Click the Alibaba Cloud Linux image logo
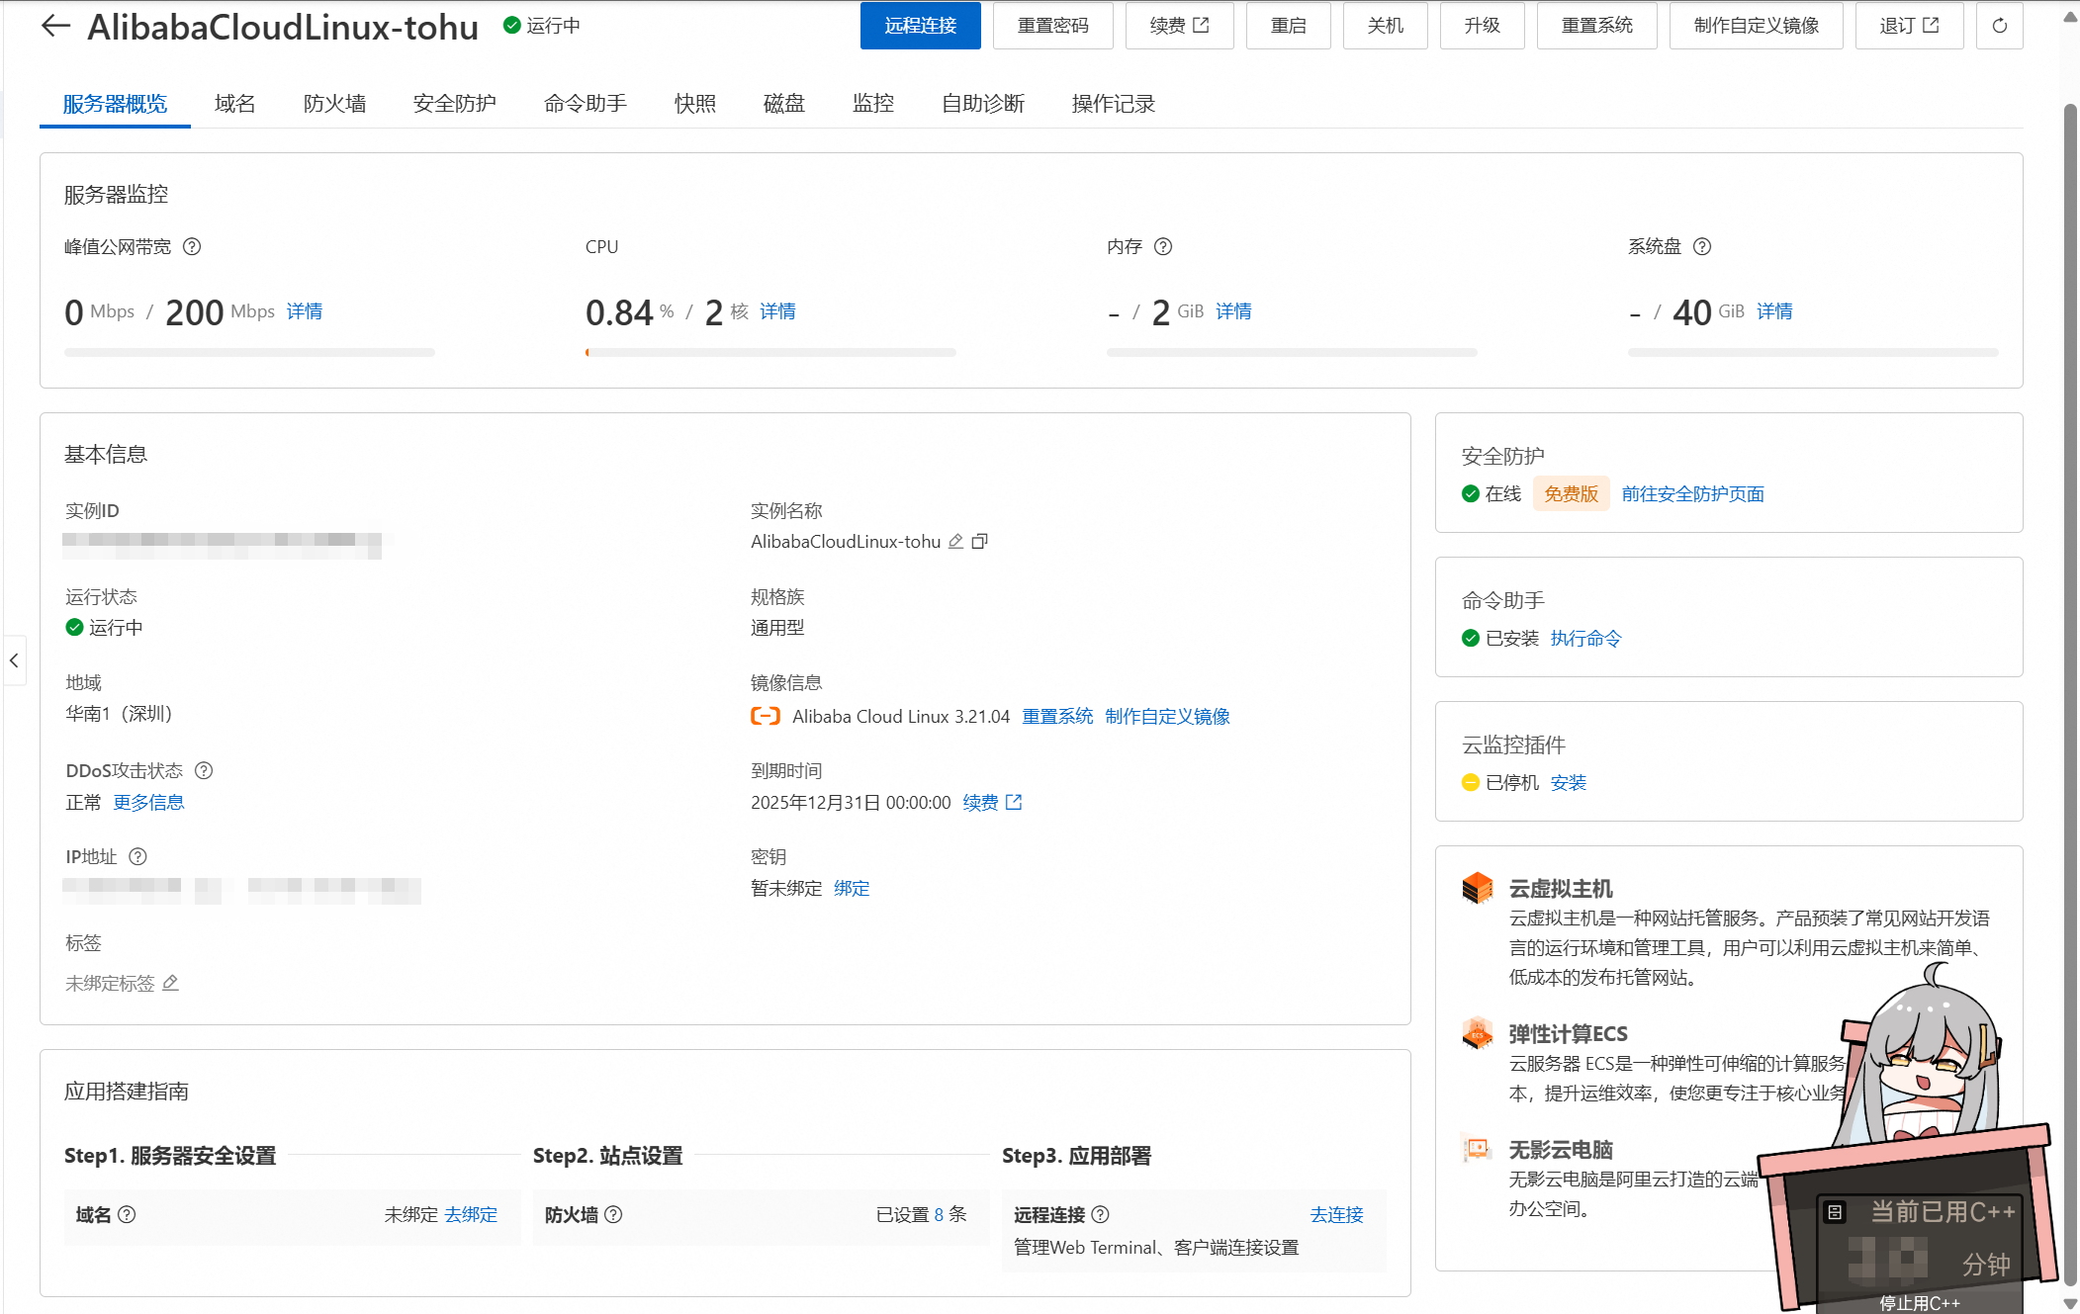Screen dimensions: 2080x1314 point(766,716)
